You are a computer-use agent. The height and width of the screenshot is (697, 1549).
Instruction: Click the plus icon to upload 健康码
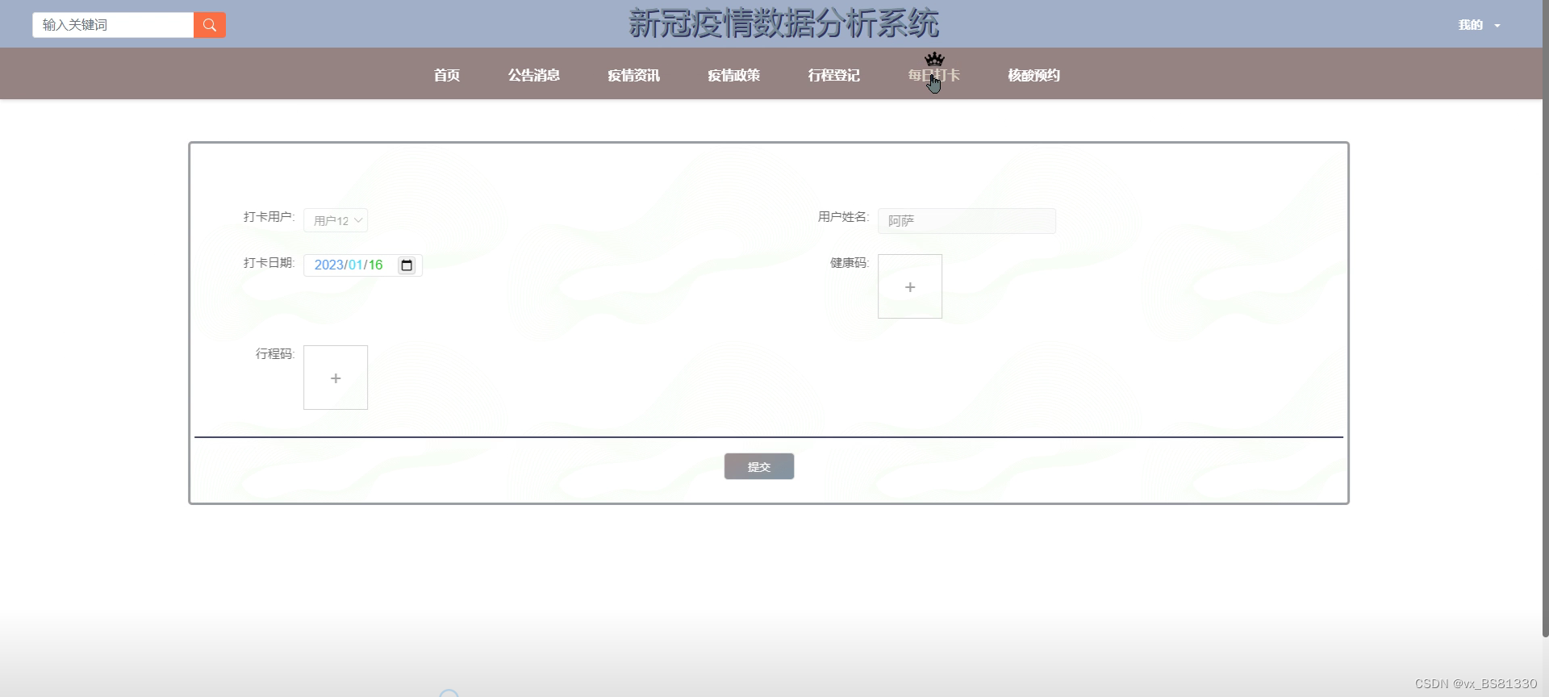910,286
